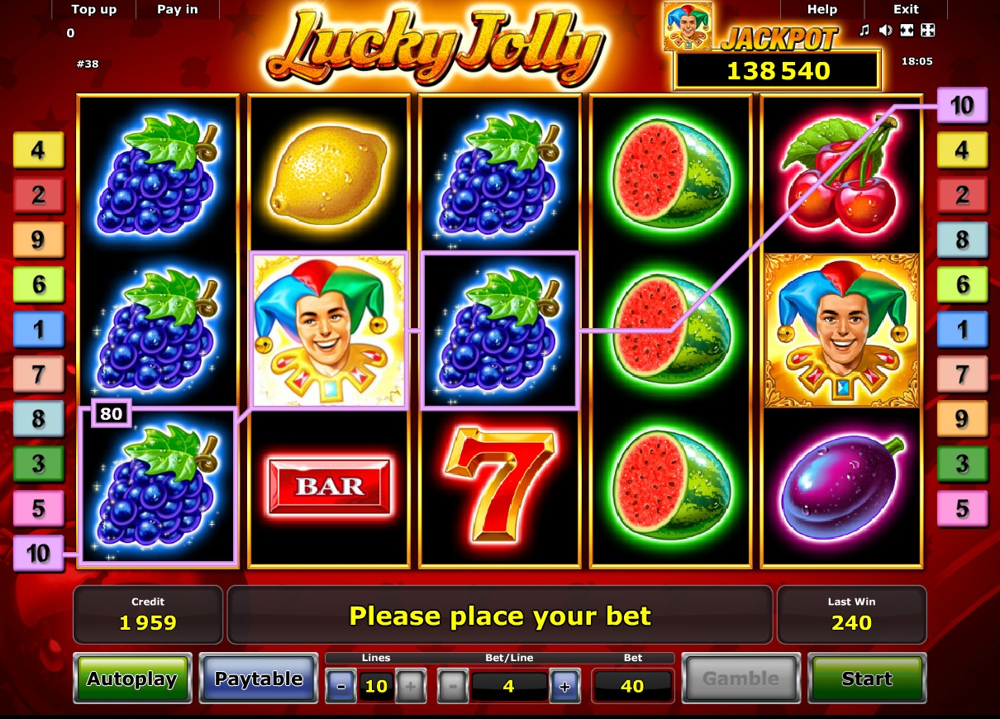Click the joker jackpot icon
This screenshot has width=1000, height=719.
tap(688, 26)
